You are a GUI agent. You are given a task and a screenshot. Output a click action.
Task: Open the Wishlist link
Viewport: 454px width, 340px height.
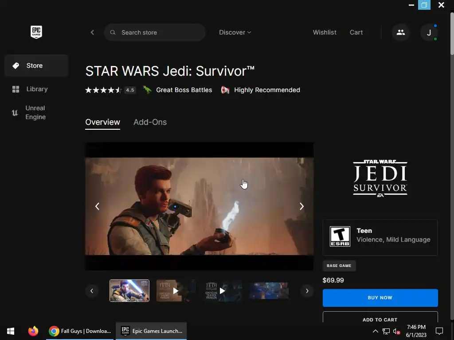pyautogui.click(x=325, y=32)
